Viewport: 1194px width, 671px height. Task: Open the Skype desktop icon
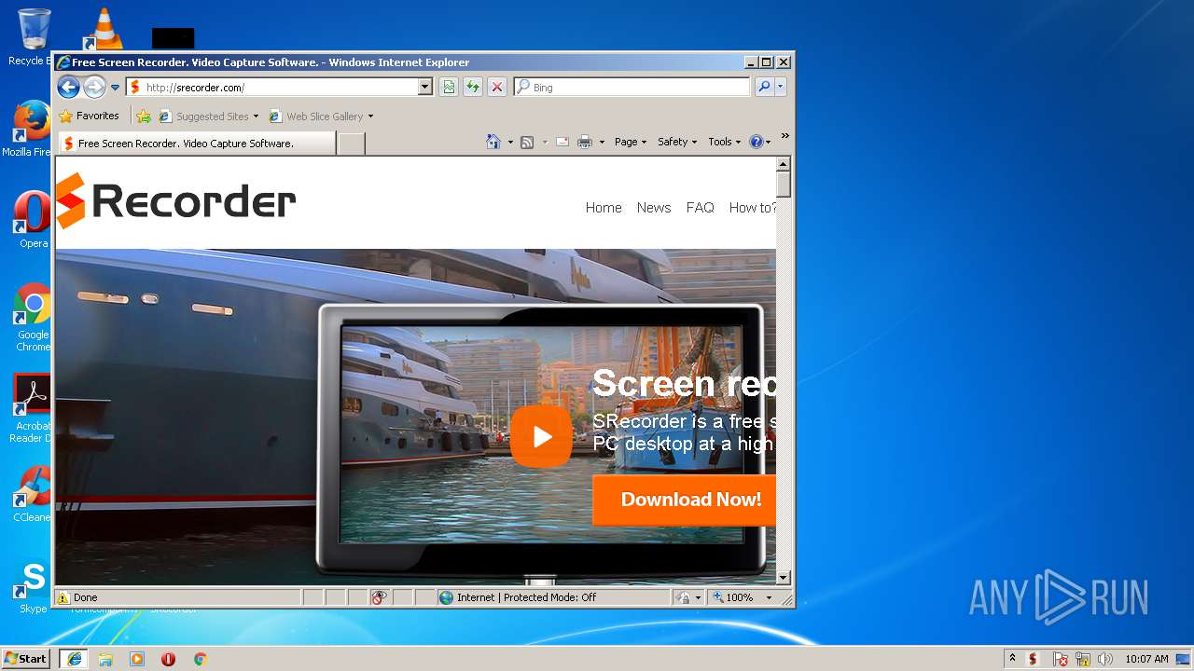click(34, 585)
